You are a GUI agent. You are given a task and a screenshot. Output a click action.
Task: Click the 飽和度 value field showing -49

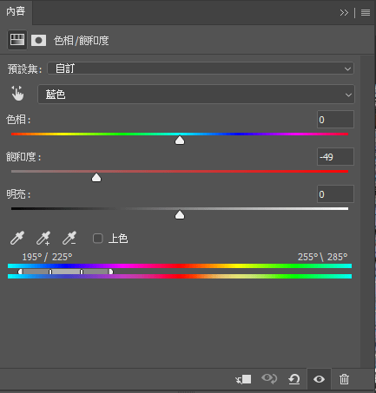pyautogui.click(x=335, y=157)
